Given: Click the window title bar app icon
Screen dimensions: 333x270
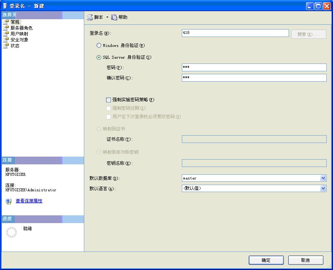Looking at the screenshot, I should tap(5, 6).
